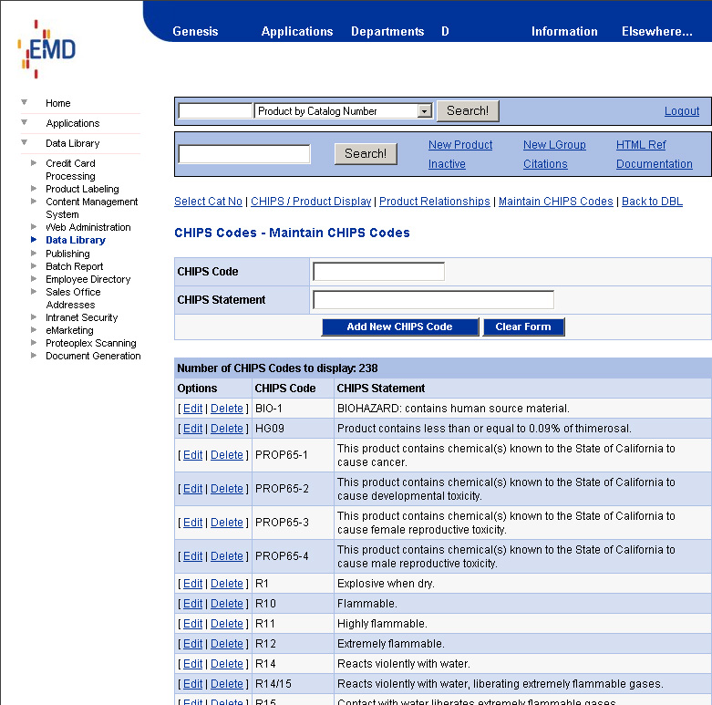This screenshot has width=712, height=705.
Task: Delete the BIO-1 CHIPS code
Action: (x=227, y=409)
